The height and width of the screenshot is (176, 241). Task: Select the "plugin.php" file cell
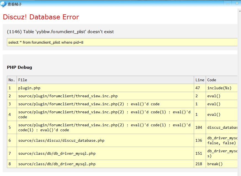pyautogui.click(x=105, y=88)
